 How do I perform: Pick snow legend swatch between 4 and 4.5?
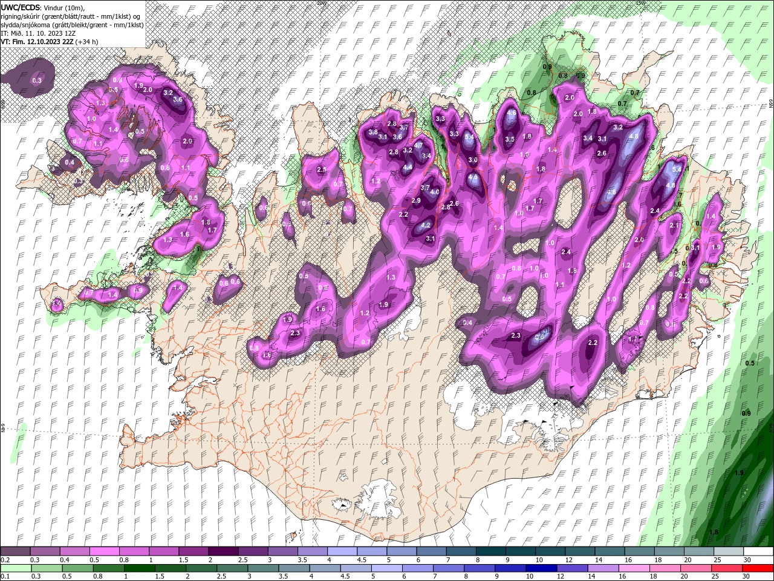pos(342,551)
